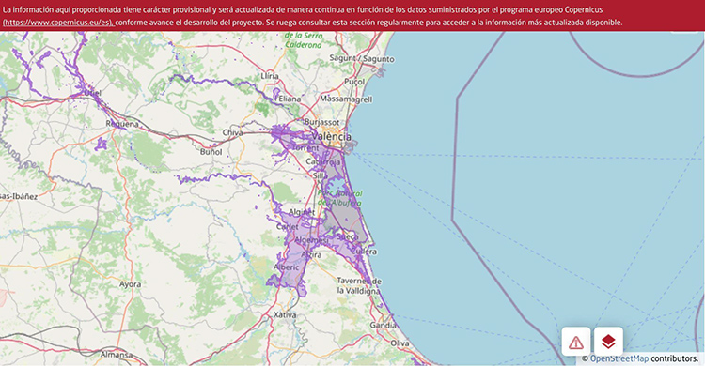Click the Alberic label in flooded zone
Image resolution: width=705 pixels, height=366 pixels.
287,267
